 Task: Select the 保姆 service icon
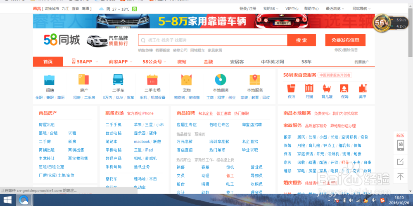[x=344, y=88]
